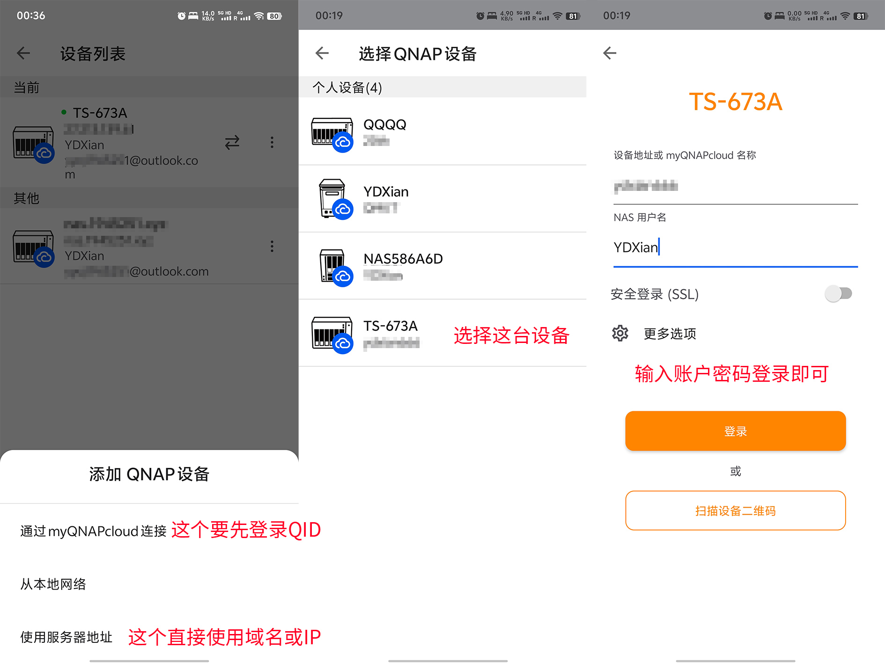The height and width of the screenshot is (663, 885).
Task: Go back from Select QNAP Device screen
Action: (x=322, y=53)
